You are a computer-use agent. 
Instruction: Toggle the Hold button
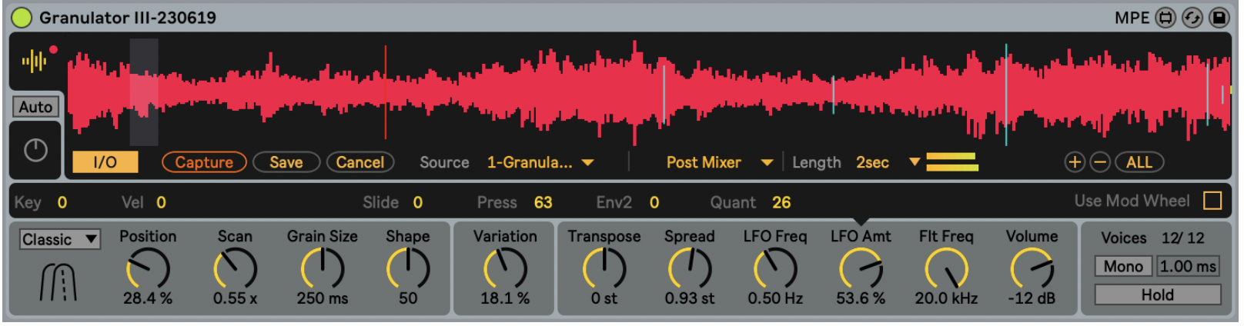(1158, 294)
